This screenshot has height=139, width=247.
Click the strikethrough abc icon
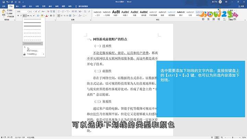point(28,15)
